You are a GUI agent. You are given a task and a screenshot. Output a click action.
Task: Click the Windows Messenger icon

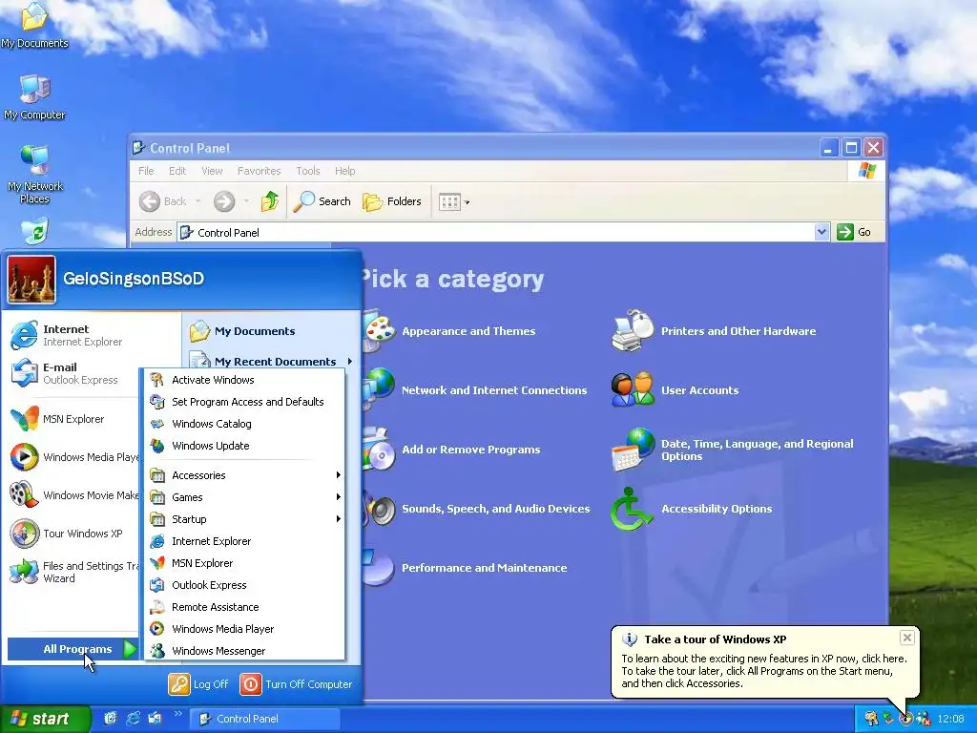(x=157, y=651)
